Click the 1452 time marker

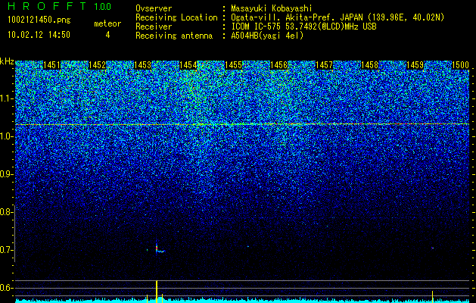(x=97, y=65)
